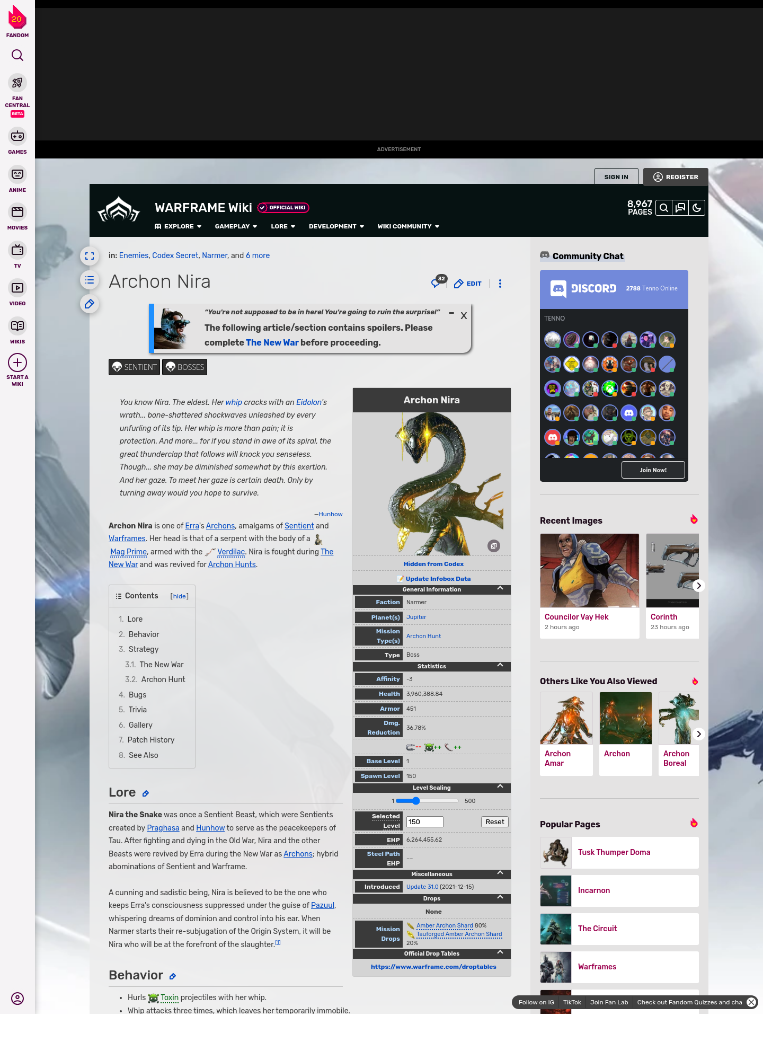
Task: Click the Register button
Action: click(x=676, y=177)
